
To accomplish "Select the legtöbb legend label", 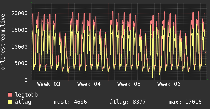I will [26, 95].
